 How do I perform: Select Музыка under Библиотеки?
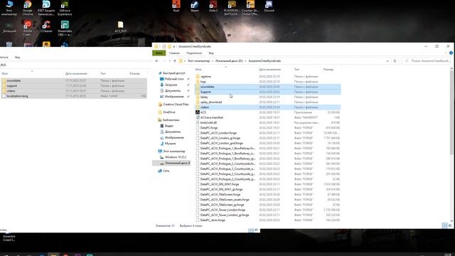(168, 144)
